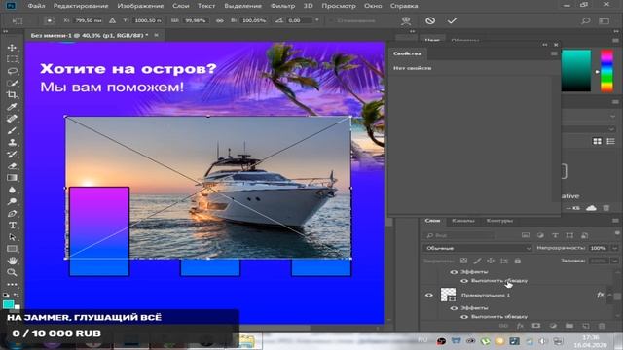Open the blend mode dropdown Обычные
The image size is (623, 350).
(x=477, y=248)
